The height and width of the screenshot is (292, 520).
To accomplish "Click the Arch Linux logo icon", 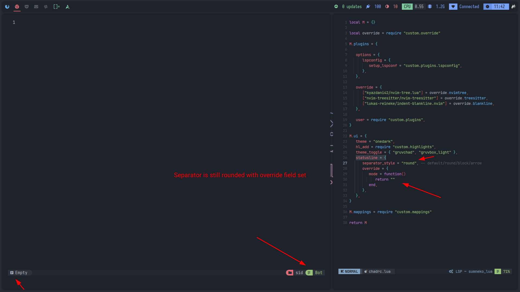I will point(67,7).
